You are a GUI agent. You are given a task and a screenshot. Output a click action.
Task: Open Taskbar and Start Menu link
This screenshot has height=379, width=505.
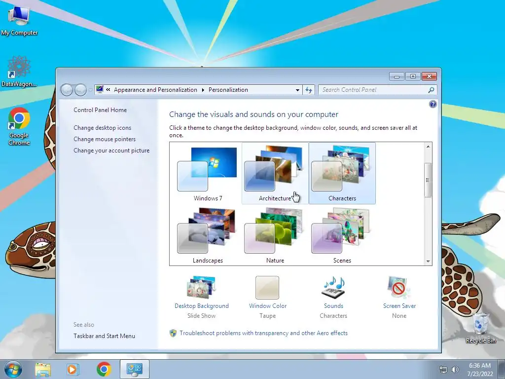pos(104,336)
